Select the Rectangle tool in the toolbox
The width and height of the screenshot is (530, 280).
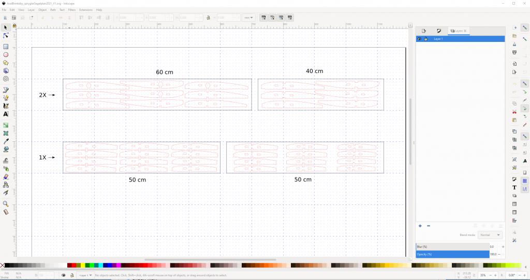tap(6, 47)
